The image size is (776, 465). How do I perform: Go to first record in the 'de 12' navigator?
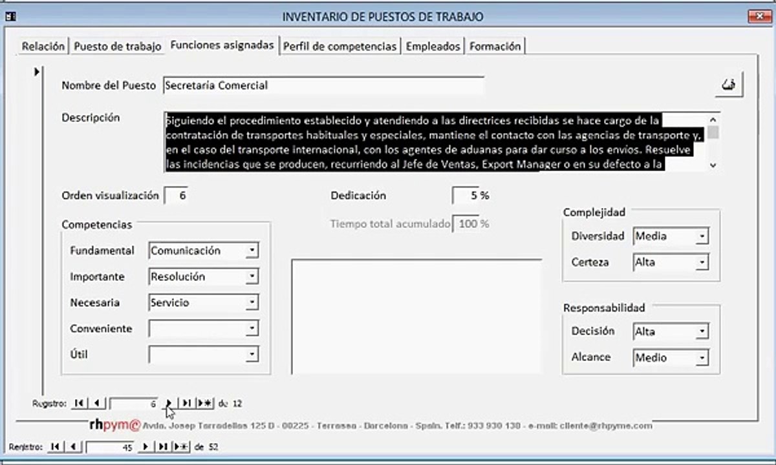point(79,403)
